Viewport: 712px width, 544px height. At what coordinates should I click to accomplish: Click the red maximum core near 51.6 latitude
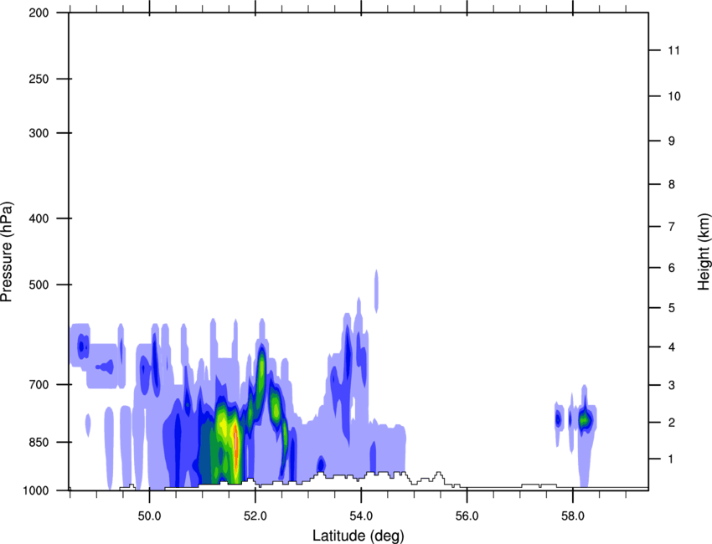tap(236, 447)
